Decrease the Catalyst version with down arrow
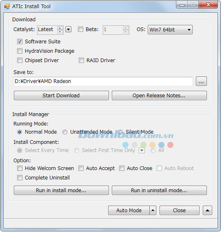222x233 pixels. click(x=60, y=31)
